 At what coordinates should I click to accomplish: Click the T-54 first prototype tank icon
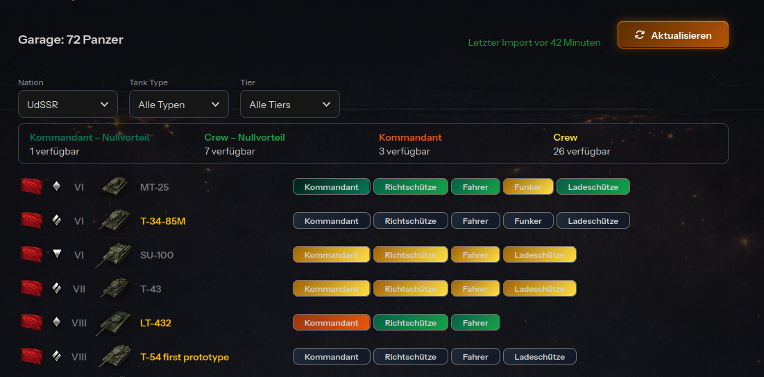coord(114,357)
